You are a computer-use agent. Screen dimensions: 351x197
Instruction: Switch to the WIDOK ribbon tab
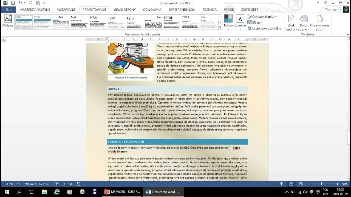pyautogui.click(x=229, y=9)
